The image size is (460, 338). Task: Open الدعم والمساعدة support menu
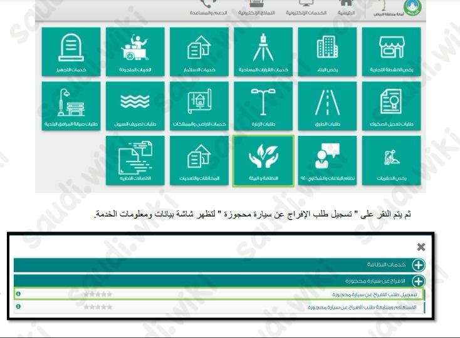point(208,8)
